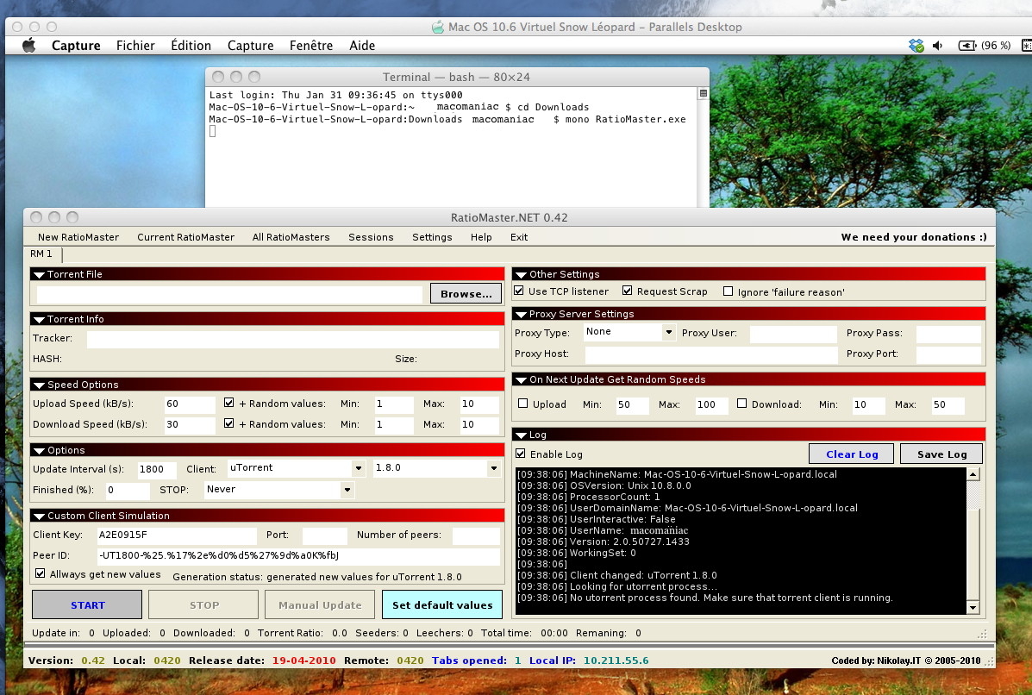Open the Client uTorrent dropdown

coord(358,468)
